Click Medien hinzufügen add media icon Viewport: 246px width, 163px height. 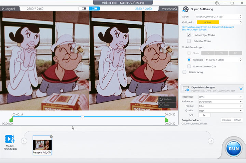[10, 139]
